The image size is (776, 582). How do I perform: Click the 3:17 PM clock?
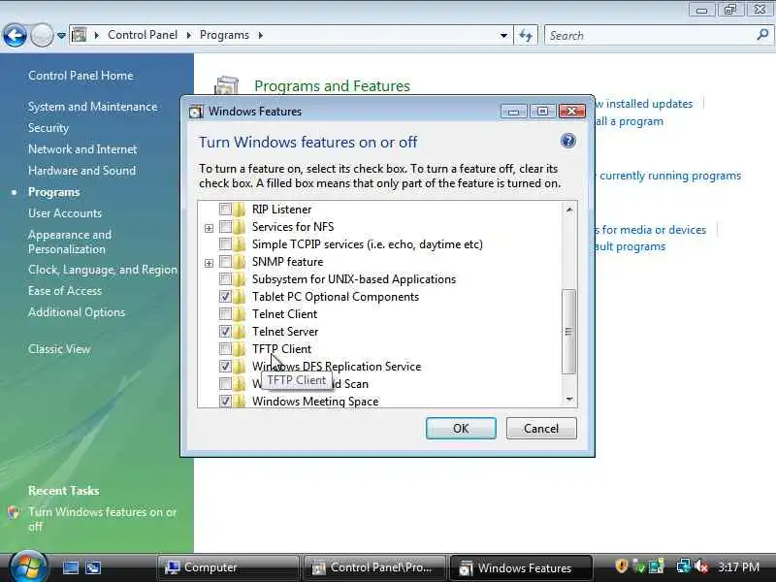point(738,567)
